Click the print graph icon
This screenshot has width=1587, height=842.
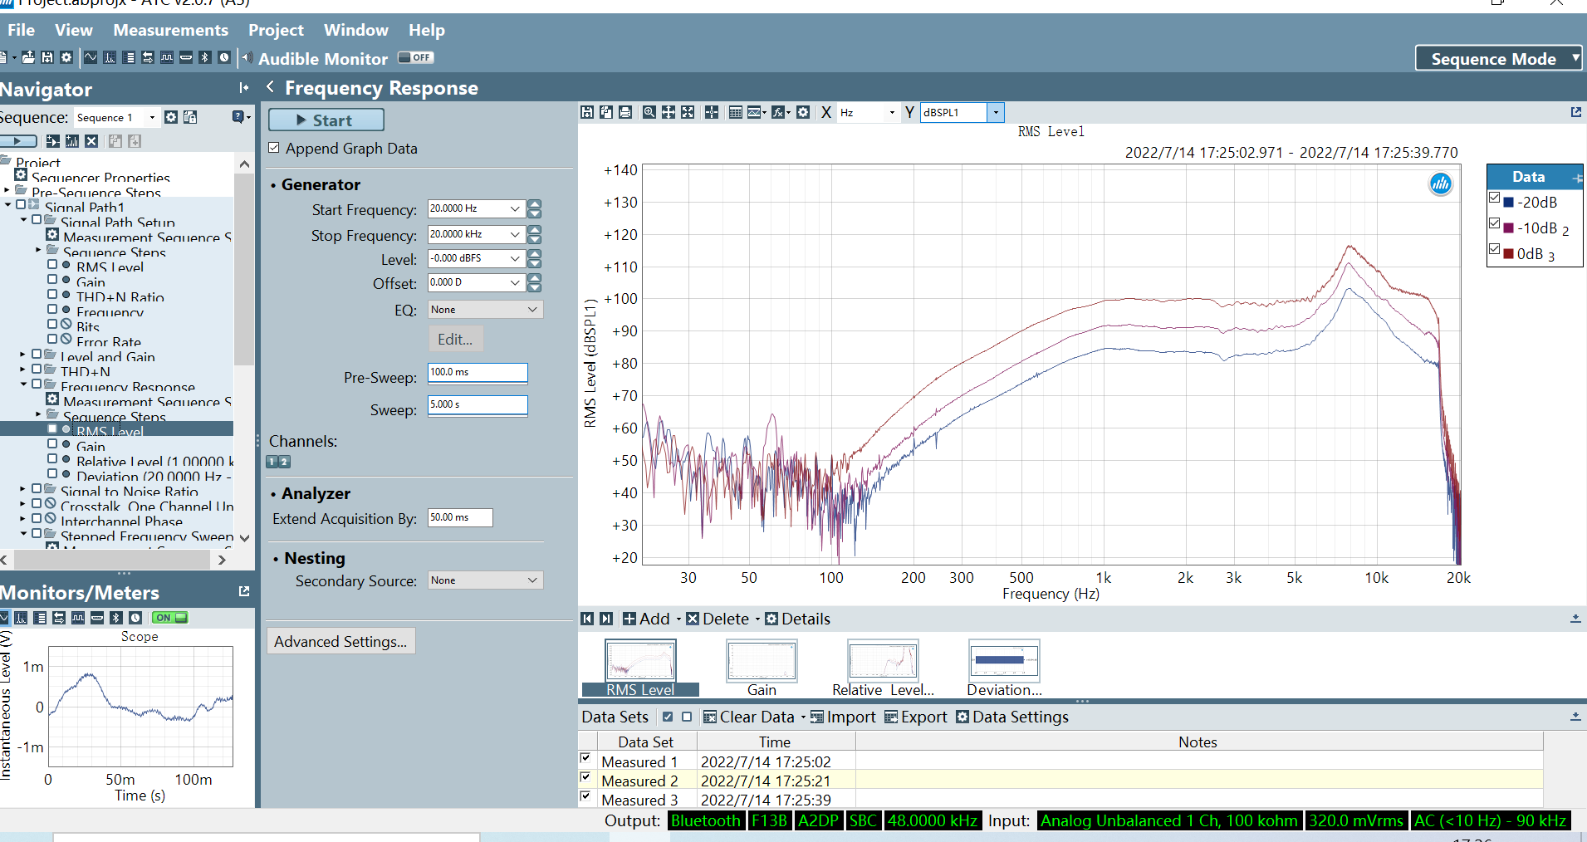click(625, 112)
